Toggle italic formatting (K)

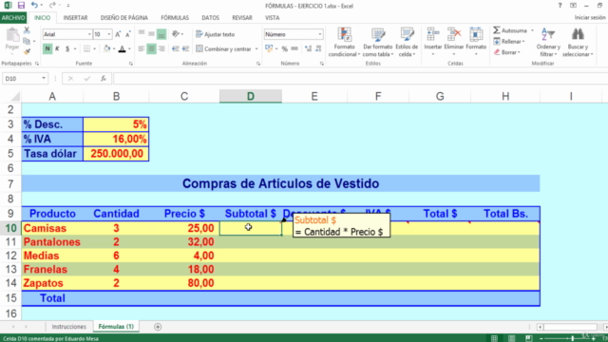[57, 48]
